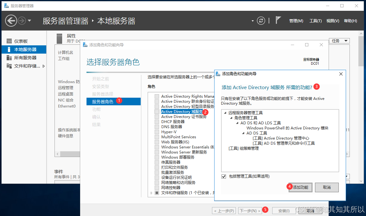Check Active Directory Rights Management role

[157, 96]
